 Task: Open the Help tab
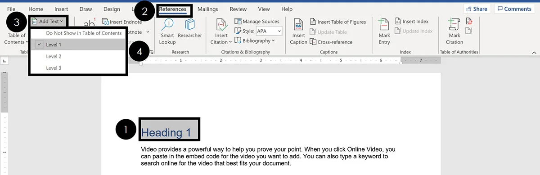tap(287, 9)
